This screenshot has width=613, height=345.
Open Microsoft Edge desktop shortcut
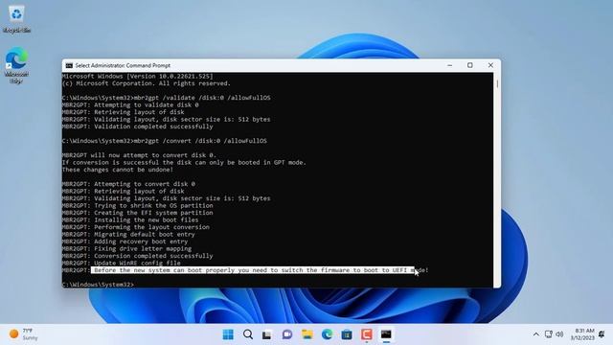[x=16, y=64]
